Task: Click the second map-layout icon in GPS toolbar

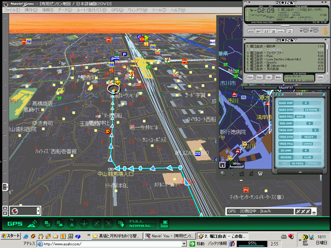Action: coord(59,224)
